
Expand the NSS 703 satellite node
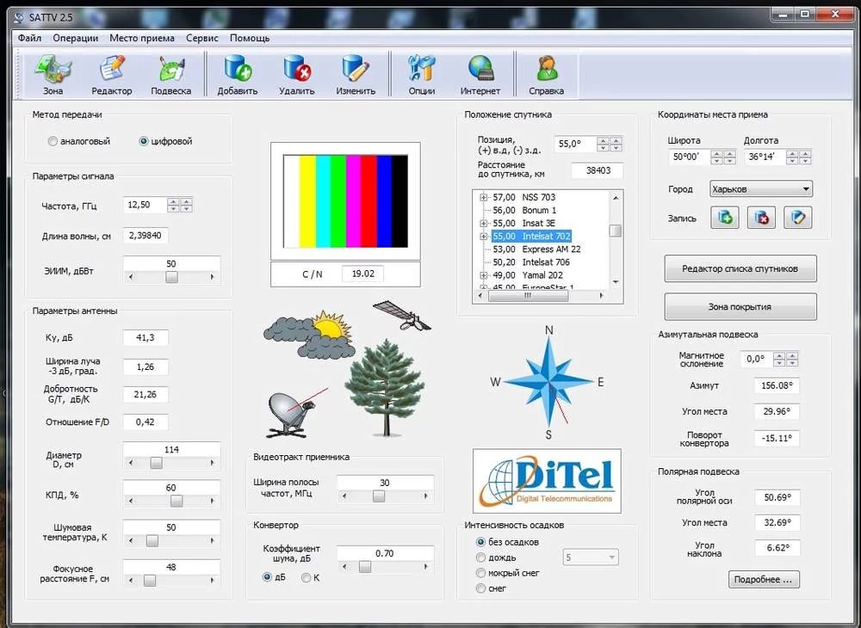click(484, 198)
